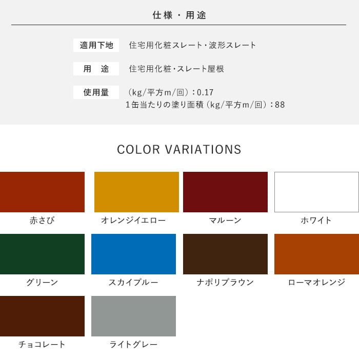Pick the オレンジイエロー swatch

click(x=136, y=192)
